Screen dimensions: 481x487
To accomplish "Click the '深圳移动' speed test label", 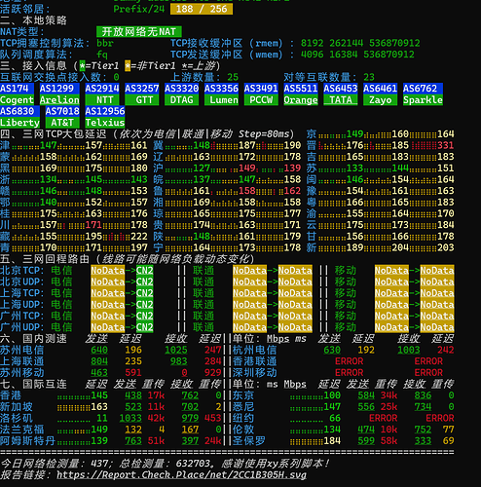I will [255, 373].
